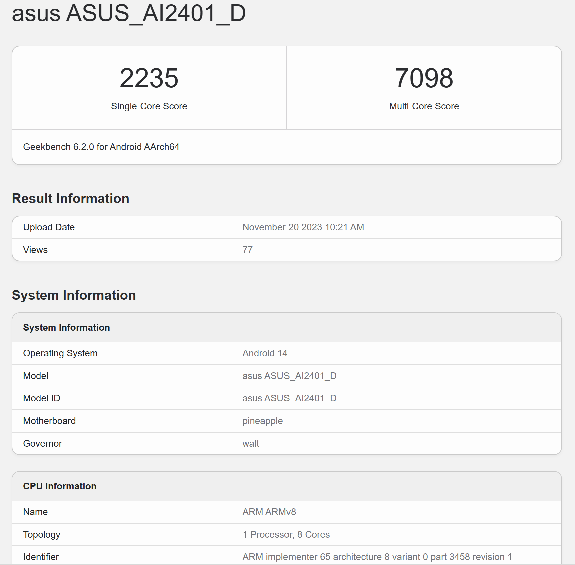Click the Topology value 1 Processor, 8 Cores
The image size is (575, 565).
(x=286, y=535)
